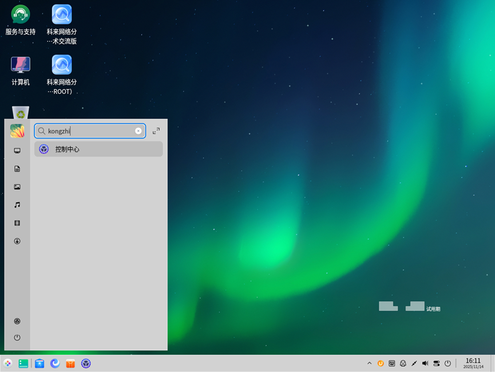The height and width of the screenshot is (372, 495).
Task: Click the kongzhi search input field
Action: [89, 131]
